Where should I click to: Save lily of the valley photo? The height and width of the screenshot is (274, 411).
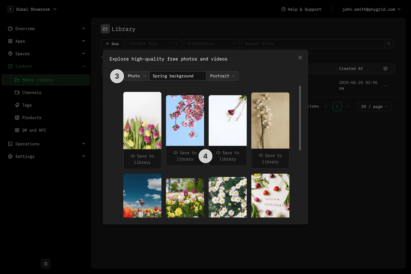[x=270, y=158]
